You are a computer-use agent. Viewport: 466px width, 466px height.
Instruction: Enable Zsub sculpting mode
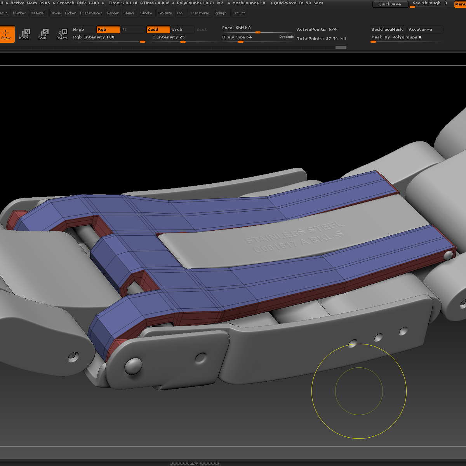(183, 30)
